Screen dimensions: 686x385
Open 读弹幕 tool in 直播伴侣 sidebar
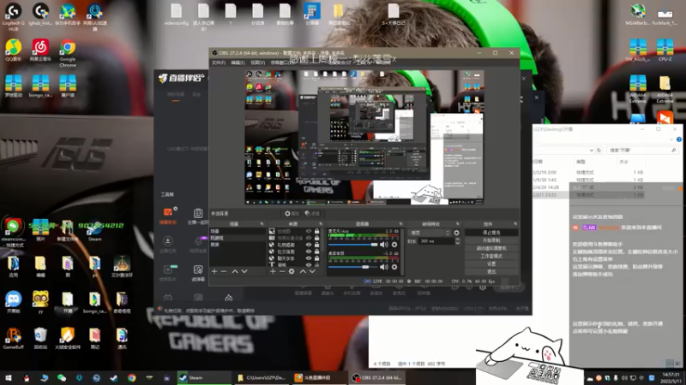click(198, 273)
